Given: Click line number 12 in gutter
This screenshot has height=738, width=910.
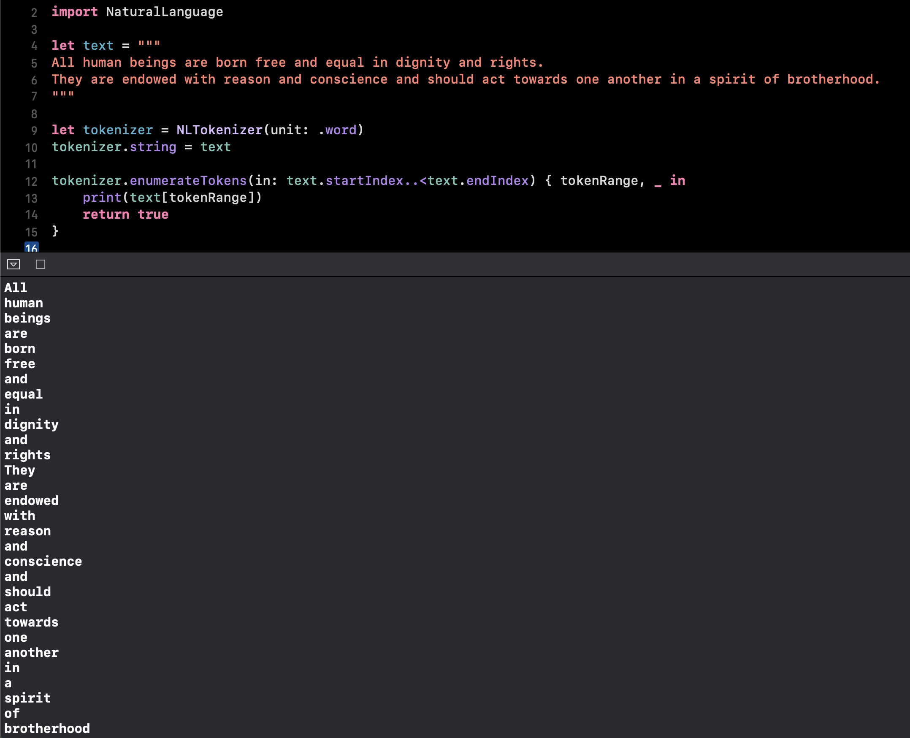Looking at the screenshot, I should [x=32, y=182].
